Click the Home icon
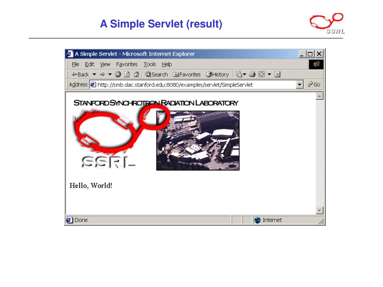 [136, 74]
